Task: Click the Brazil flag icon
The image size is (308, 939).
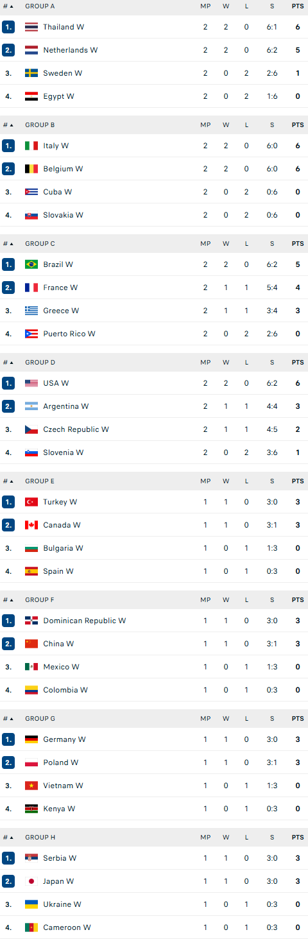Action: pyautogui.click(x=31, y=264)
